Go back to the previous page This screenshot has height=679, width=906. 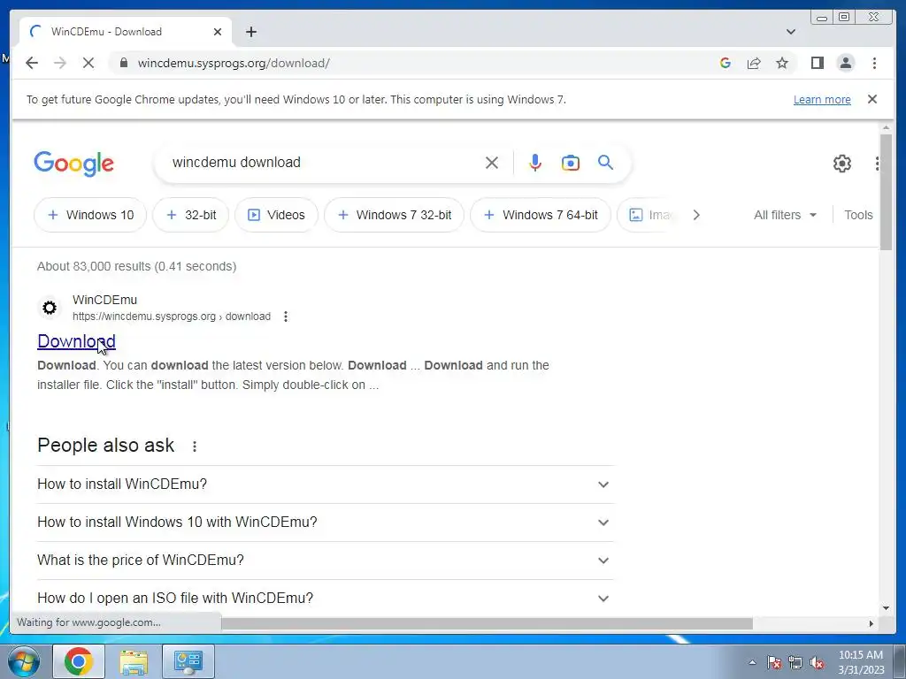point(32,63)
